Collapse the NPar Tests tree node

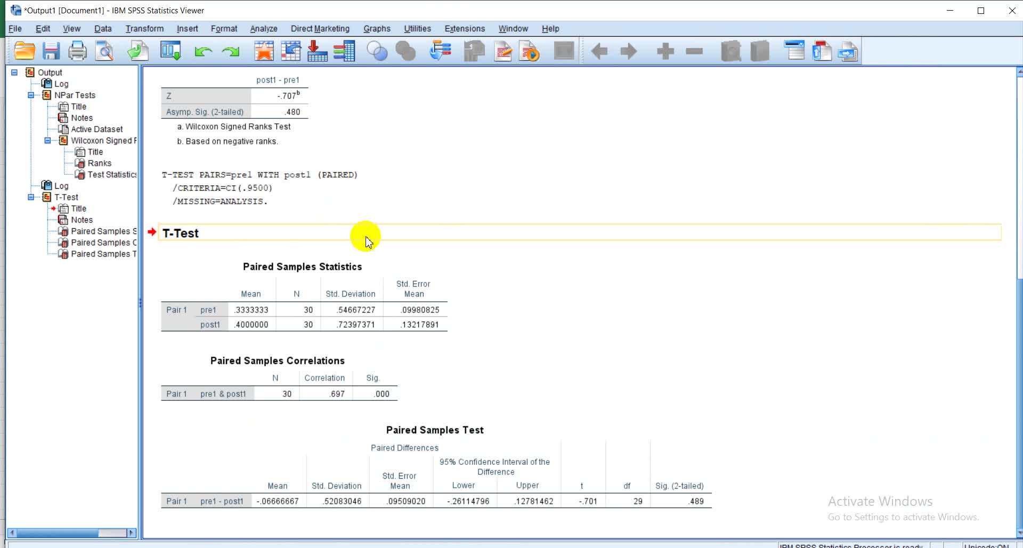click(31, 95)
